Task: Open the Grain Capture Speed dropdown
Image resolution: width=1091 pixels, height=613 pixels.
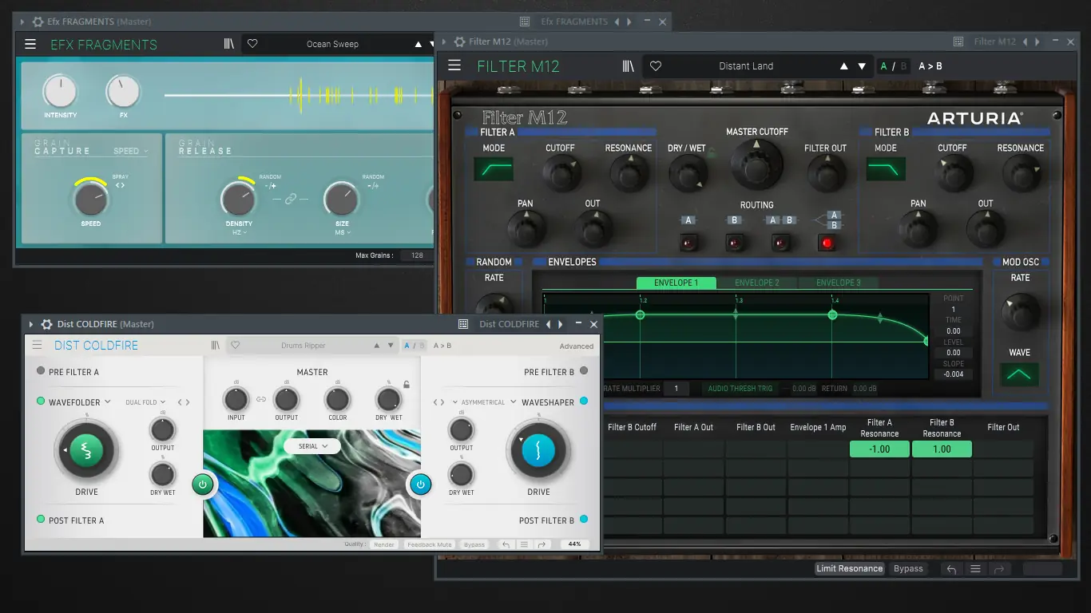Action: [131, 151]
